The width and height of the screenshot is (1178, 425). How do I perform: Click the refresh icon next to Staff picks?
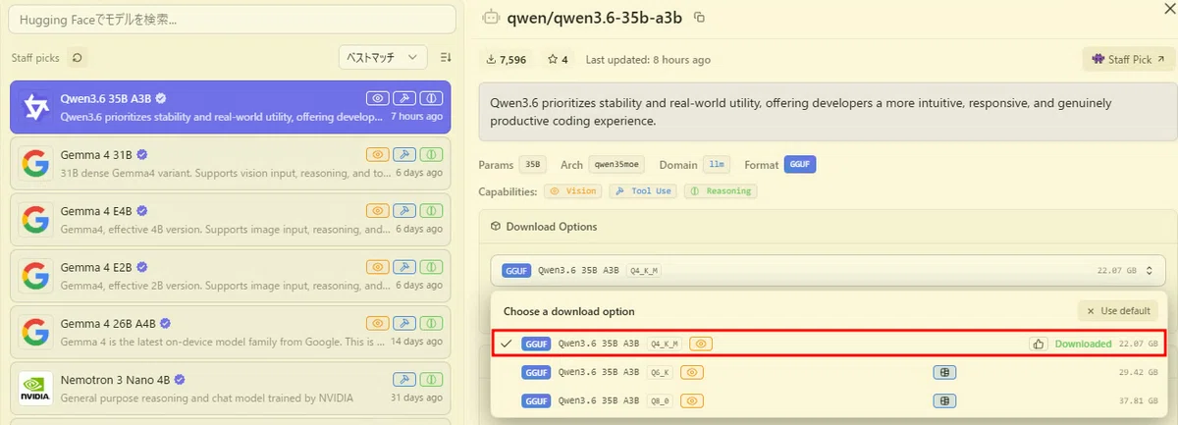click(x=78, y=58)
